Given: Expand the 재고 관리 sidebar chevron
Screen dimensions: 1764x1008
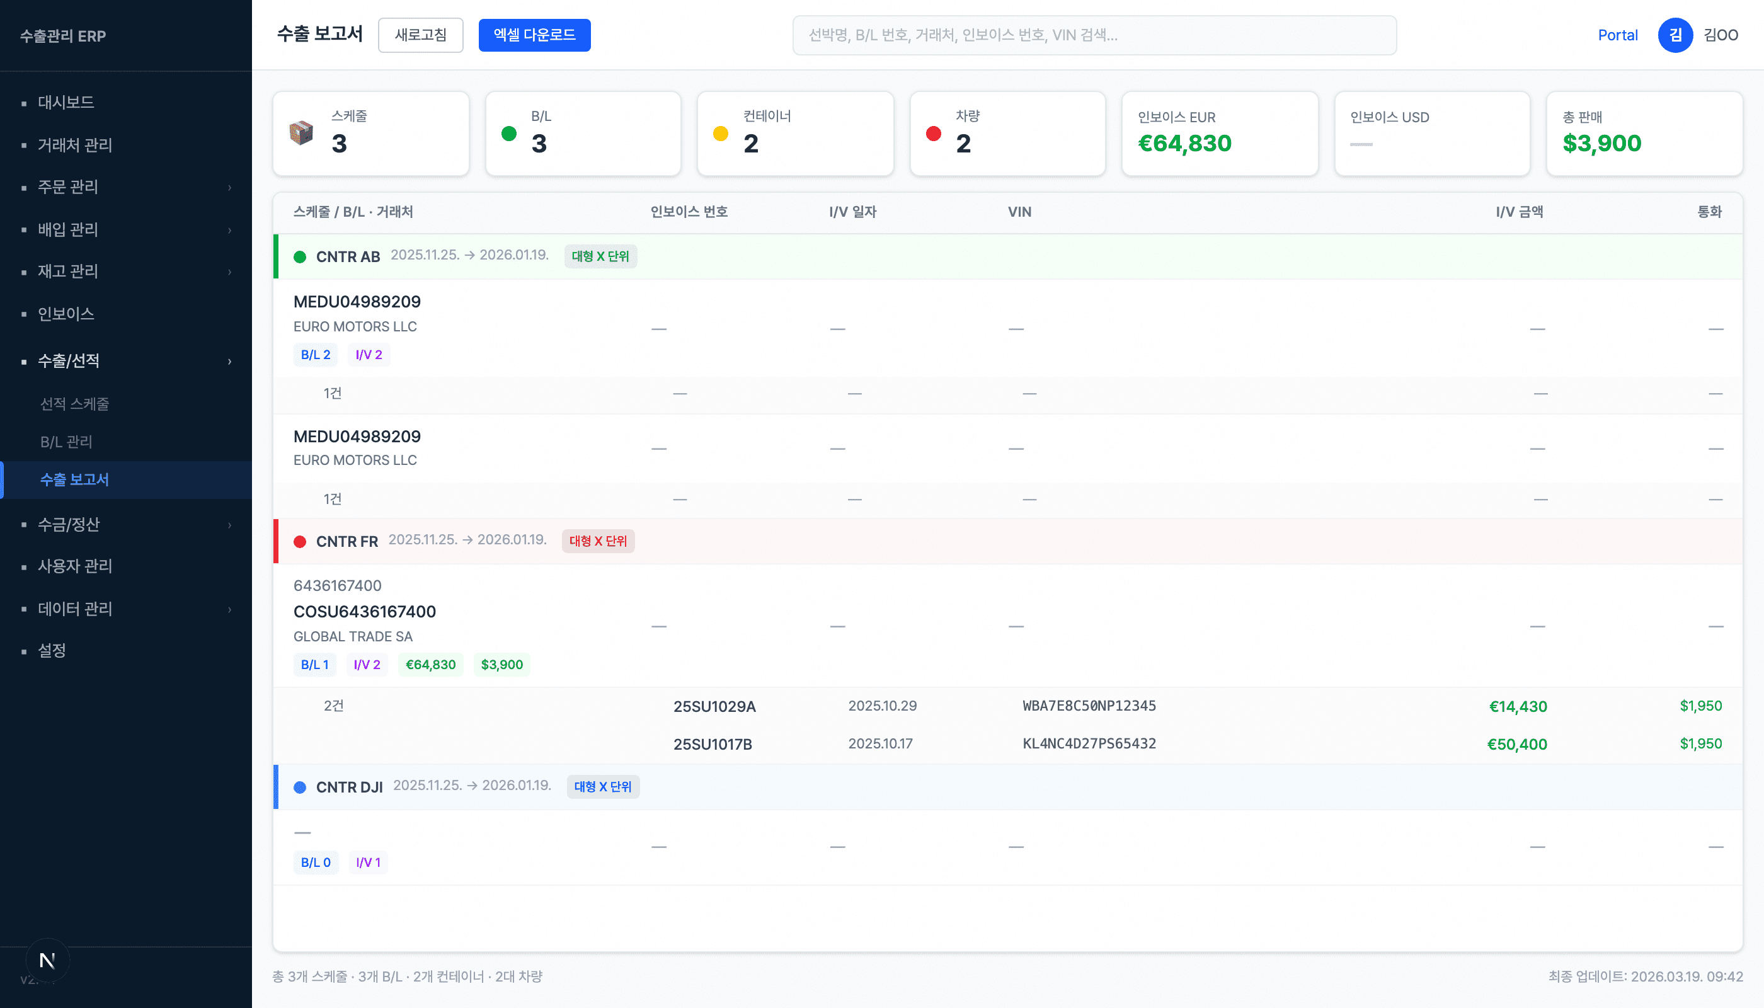Looking at the screenshot, I should [229, 272].
